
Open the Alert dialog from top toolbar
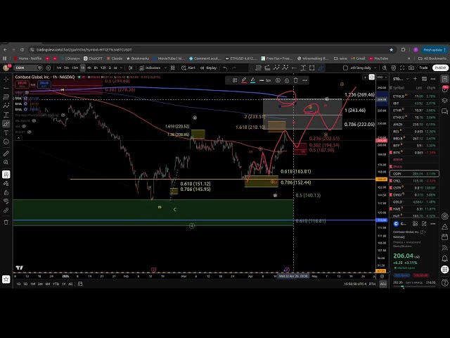pyautogui.click(x=190, y=68)
